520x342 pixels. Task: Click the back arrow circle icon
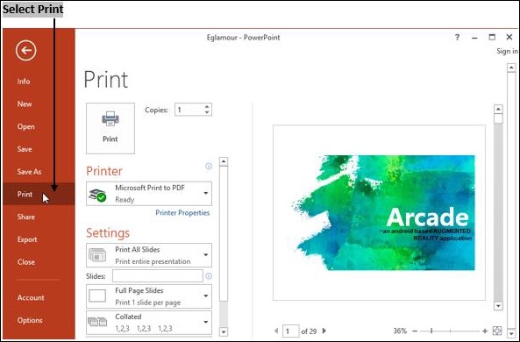[x=25, y=50]
